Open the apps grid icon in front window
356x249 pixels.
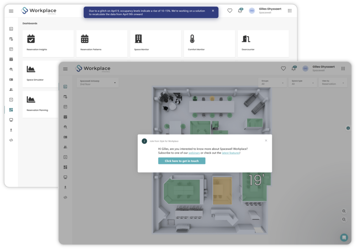tap(343, 68)
